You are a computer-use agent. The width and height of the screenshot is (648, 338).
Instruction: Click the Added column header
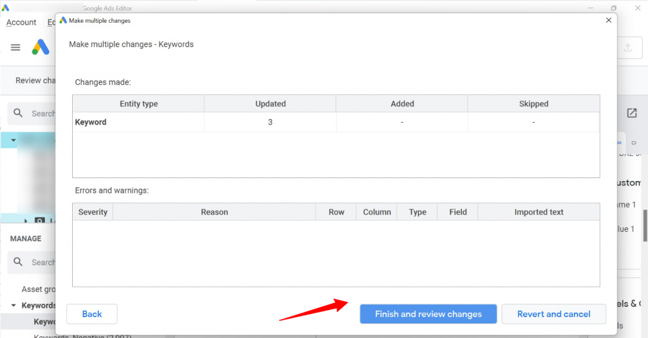pos(402,104)
